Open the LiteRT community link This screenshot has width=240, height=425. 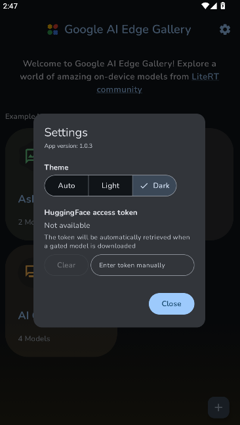[x=205, y=77]
